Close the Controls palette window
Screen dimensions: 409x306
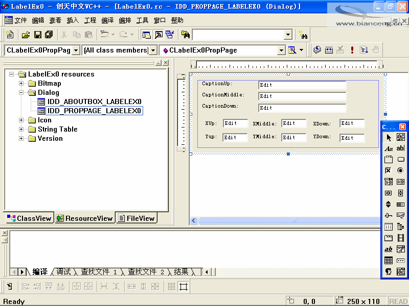pos(402,126)
